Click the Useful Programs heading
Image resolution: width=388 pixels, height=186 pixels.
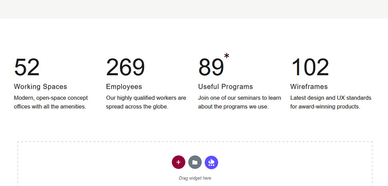(225, 87)
